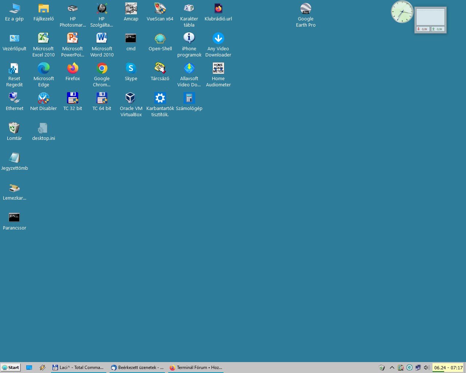Screen dimensions: 466x373
Task: Open the Ez a gép desktop icon
Action: pyautogui.click(x=15, y=12)
